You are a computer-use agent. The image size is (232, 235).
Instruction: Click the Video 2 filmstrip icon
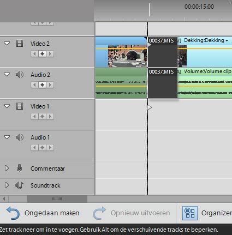pos(20,44)
